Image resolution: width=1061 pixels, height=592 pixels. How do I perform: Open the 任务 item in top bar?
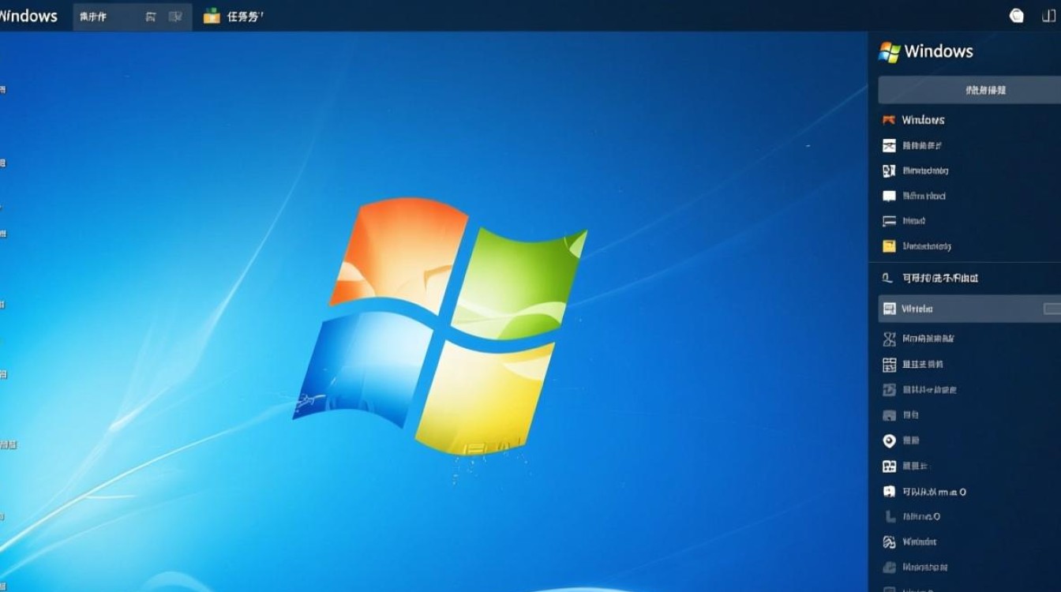244,17
